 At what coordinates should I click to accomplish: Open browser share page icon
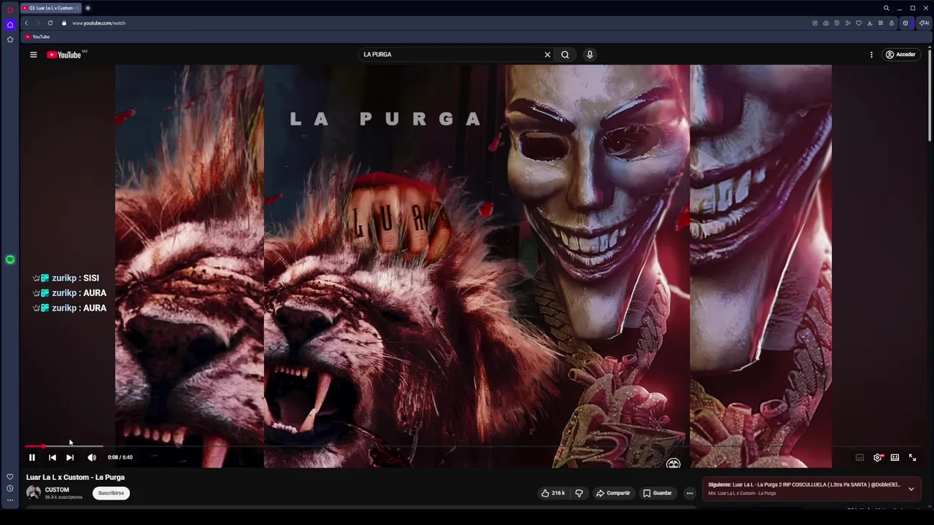click(x=815, y=23)
